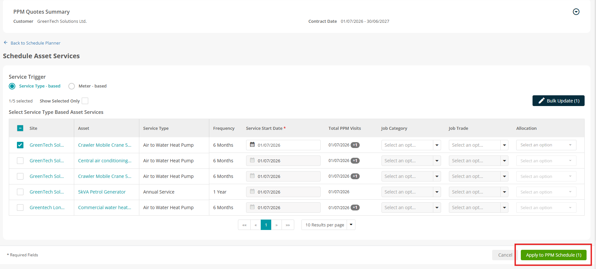Image resolution: width=596 pixels, height=269 pixels.
Task: Go to last page with double-arrow icon
Action: point(288,225)
